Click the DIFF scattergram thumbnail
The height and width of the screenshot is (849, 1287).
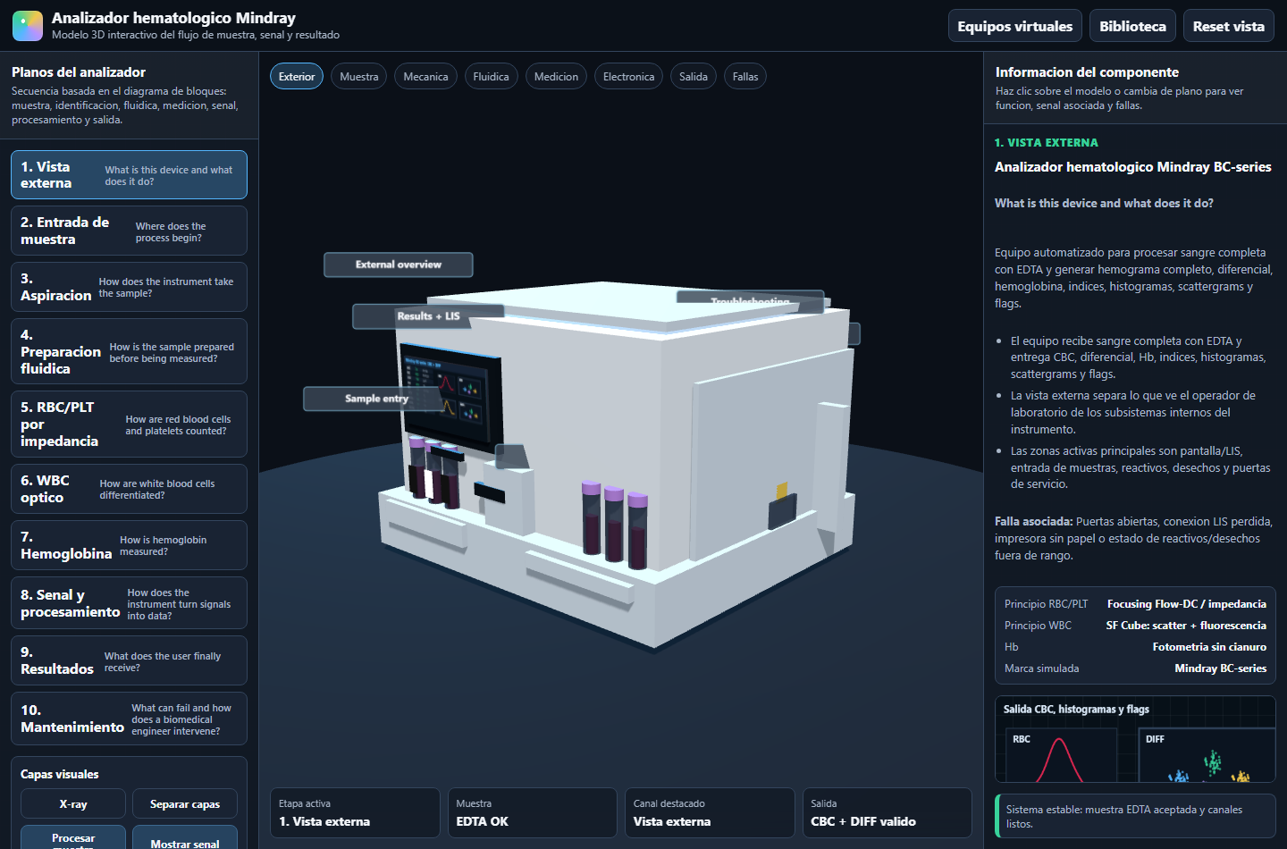pos(1207,755)
